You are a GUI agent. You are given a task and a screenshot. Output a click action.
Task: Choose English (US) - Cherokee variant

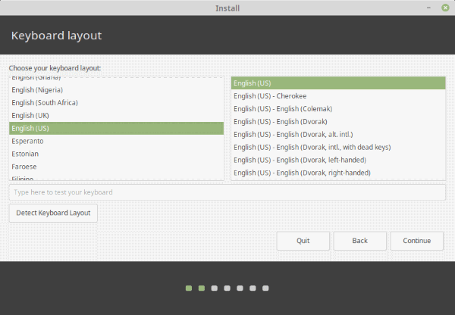(338, 96)
